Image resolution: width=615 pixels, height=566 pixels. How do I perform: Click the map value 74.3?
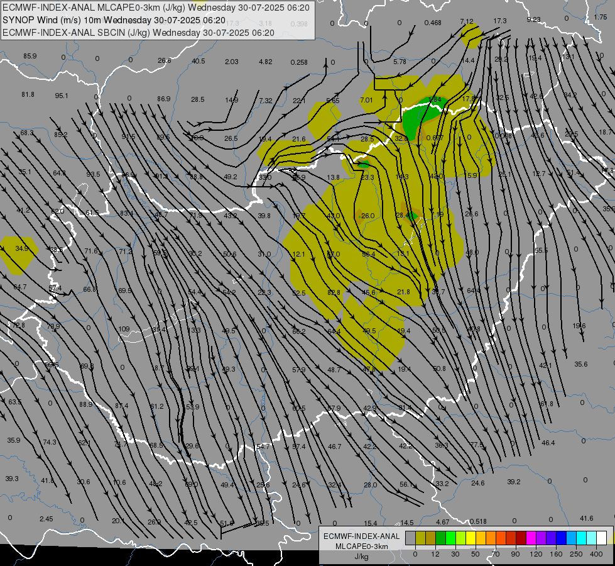point(50,442)
